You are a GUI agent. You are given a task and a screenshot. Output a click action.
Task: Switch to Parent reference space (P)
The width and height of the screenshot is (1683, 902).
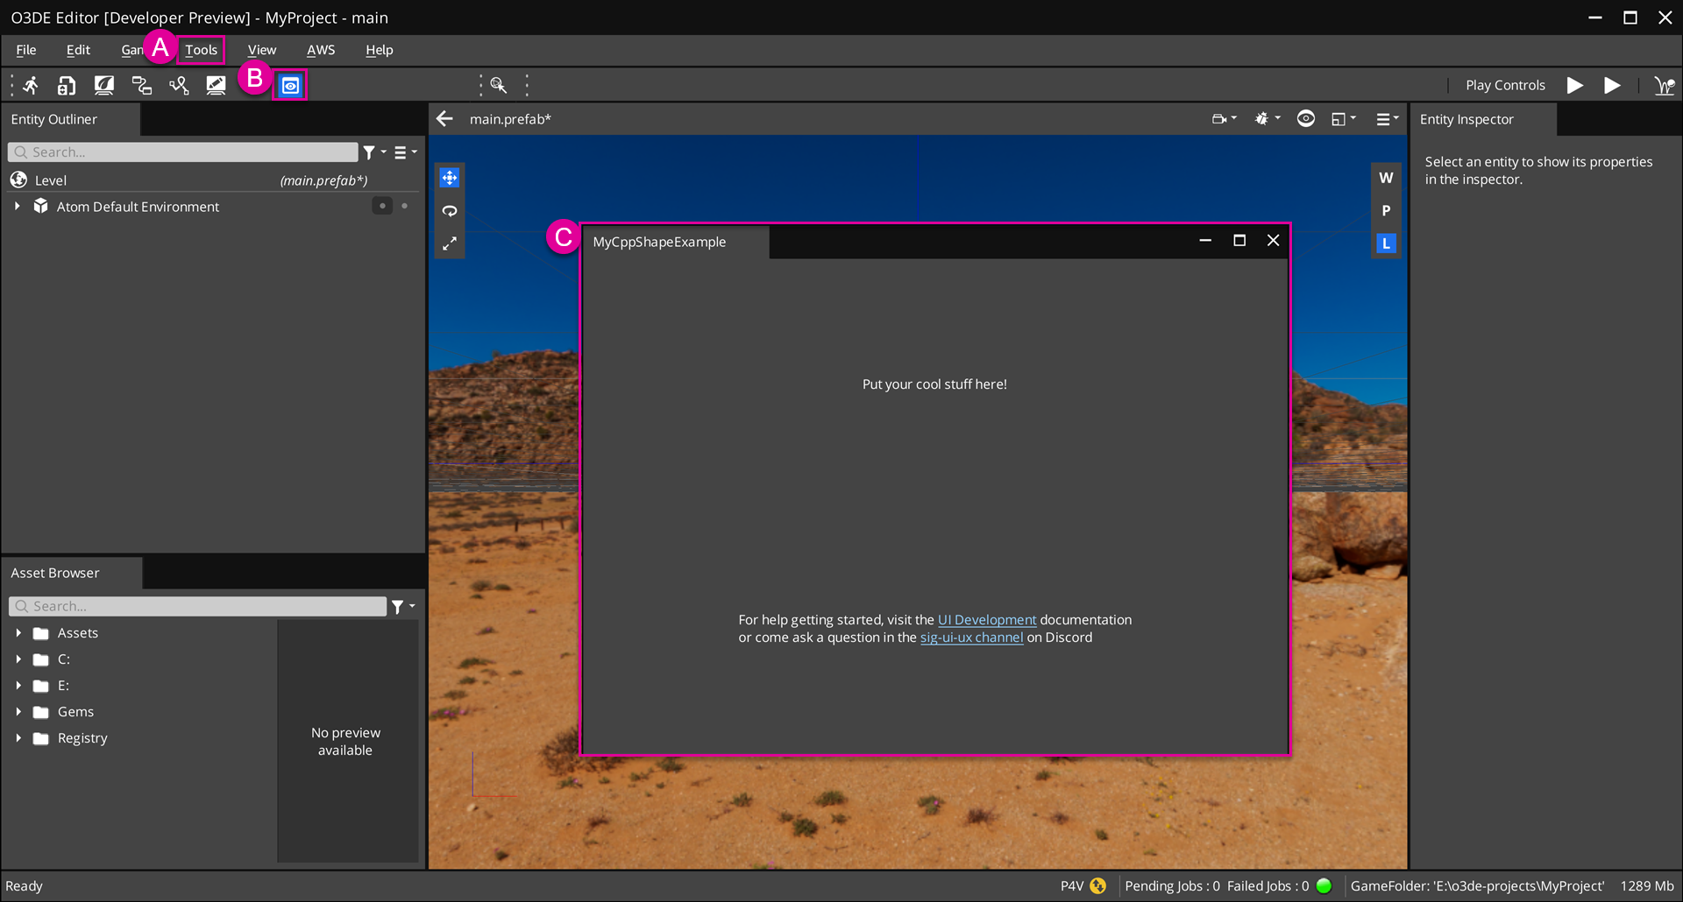click(x=1386, y=211)
